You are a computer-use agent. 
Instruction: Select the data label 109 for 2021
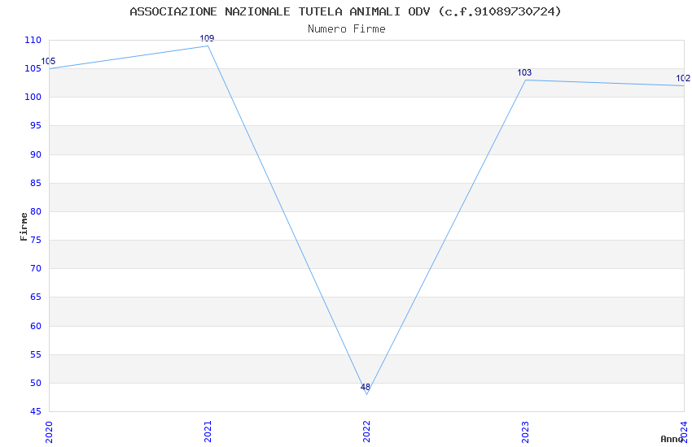[x=207, y=38]
